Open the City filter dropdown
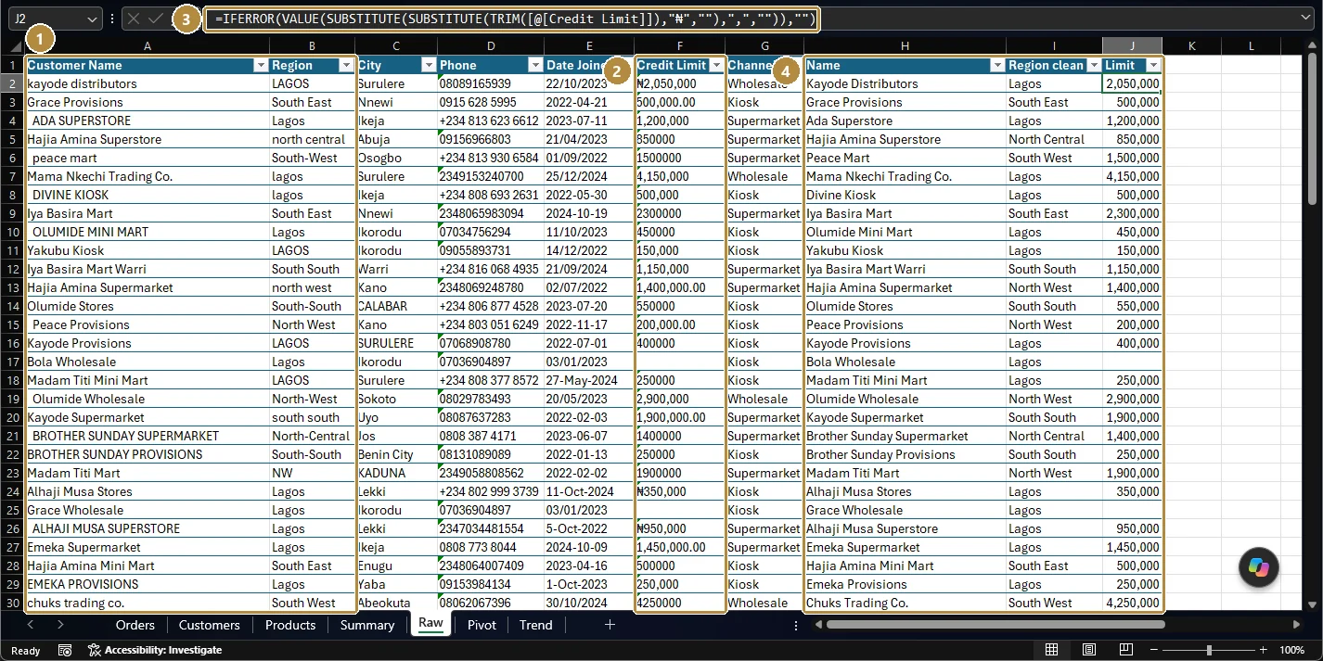Screen dimensions: 1323x661 [429, 65]
